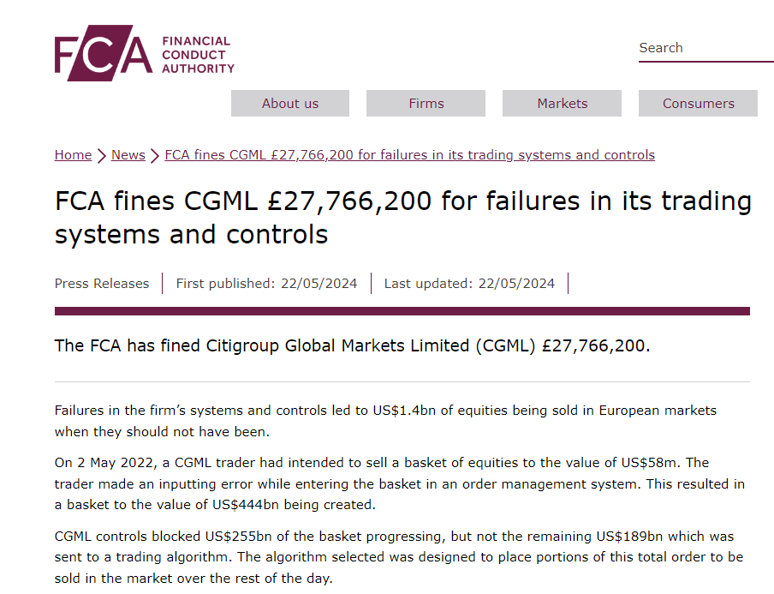
Task: Open the News breadcrumb link
Action: [x=128, y=155]
